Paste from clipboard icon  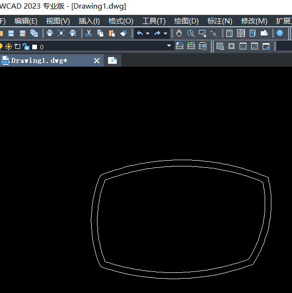tap(112, 33)
